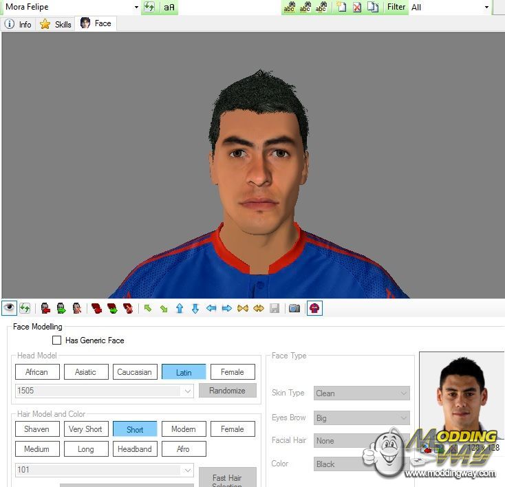Enable the Has Generic Face checkbox
The image size is (505, 487).
tap(57, 340)
